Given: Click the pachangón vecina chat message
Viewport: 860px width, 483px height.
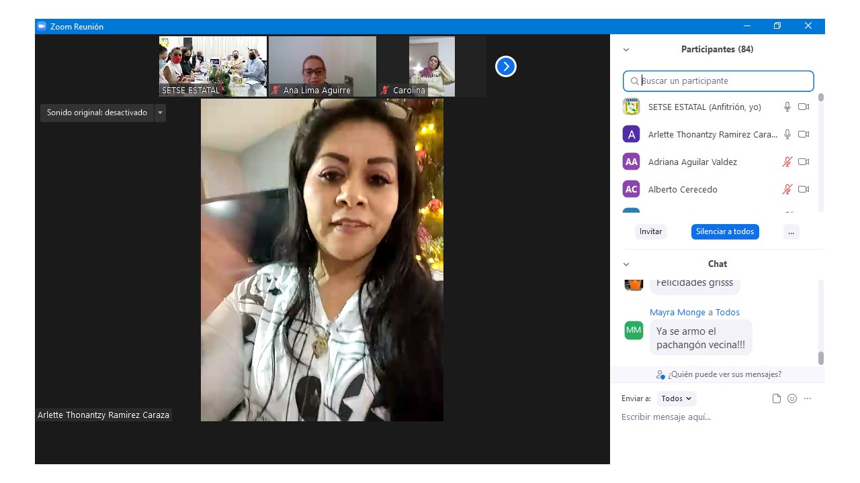Looking at the screenshot, I should 701,338.
